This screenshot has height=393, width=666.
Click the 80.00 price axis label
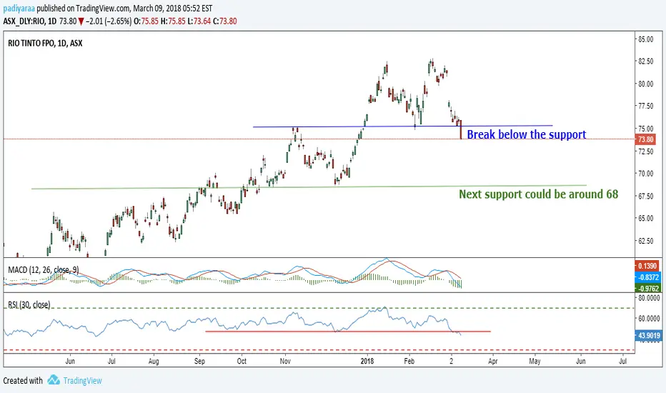pyautogui.click(x=645, y=84)
